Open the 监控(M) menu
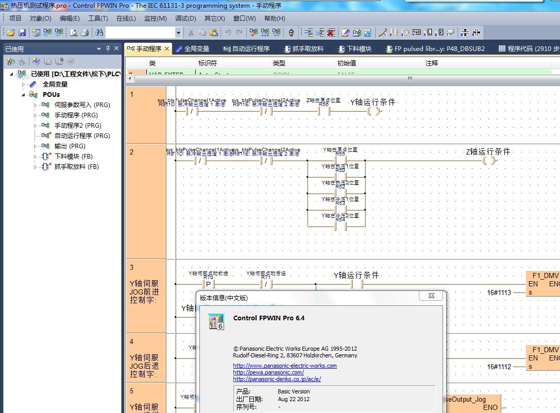The height and width of the screenshot is (413, 560). pyautogui.click(x=155, y=19)
